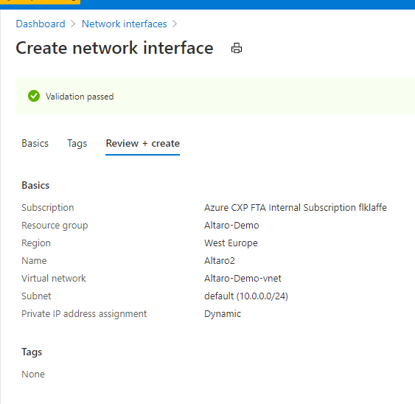Click the green Validation passed checkmark icon
This screenshot has height=404, width=415.
point(34,96)
